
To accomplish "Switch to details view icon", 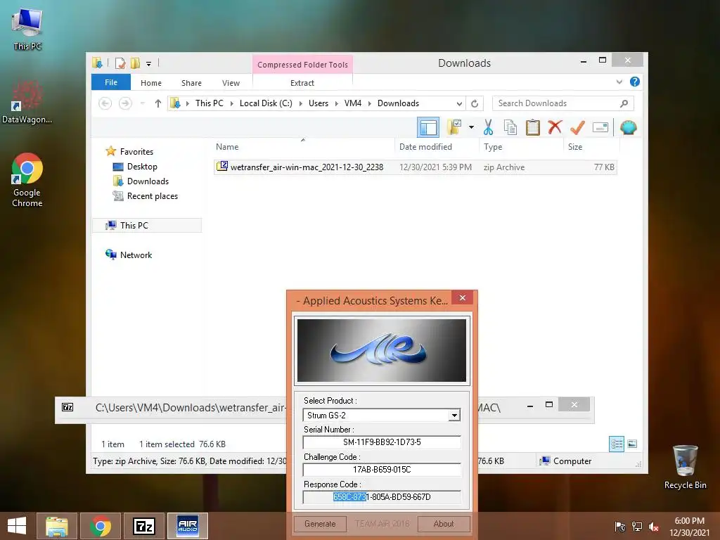I will (616, 444).
